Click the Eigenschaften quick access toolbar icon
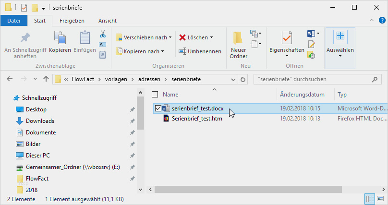The width and height of the screenshot is (388, 205). coord(24,8)
